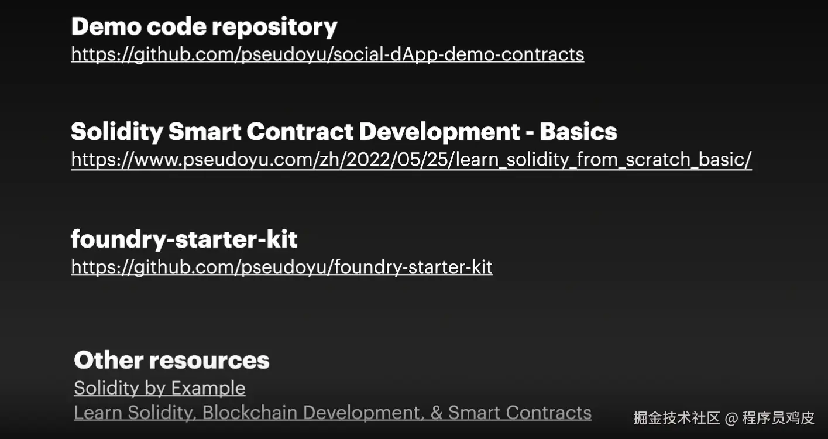Select the "Solidity Smart Contract Development - Basics" heading
The image size is (828, 439).
[343, 132]
